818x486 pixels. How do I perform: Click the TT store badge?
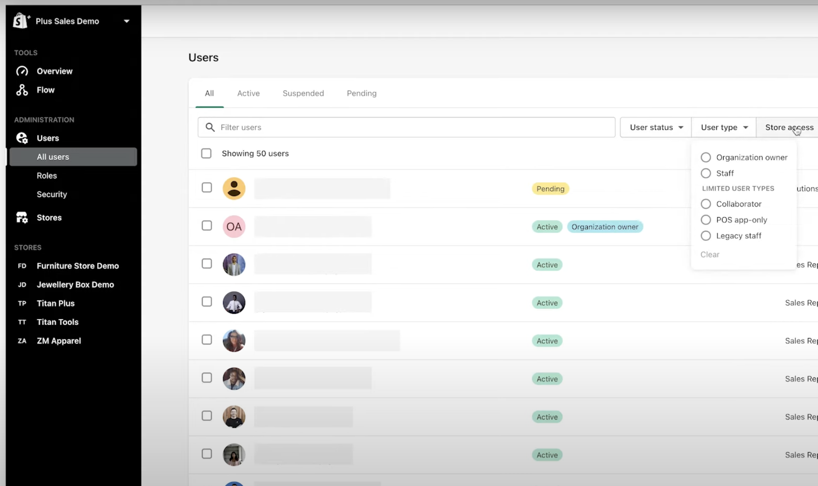(22, 322)
